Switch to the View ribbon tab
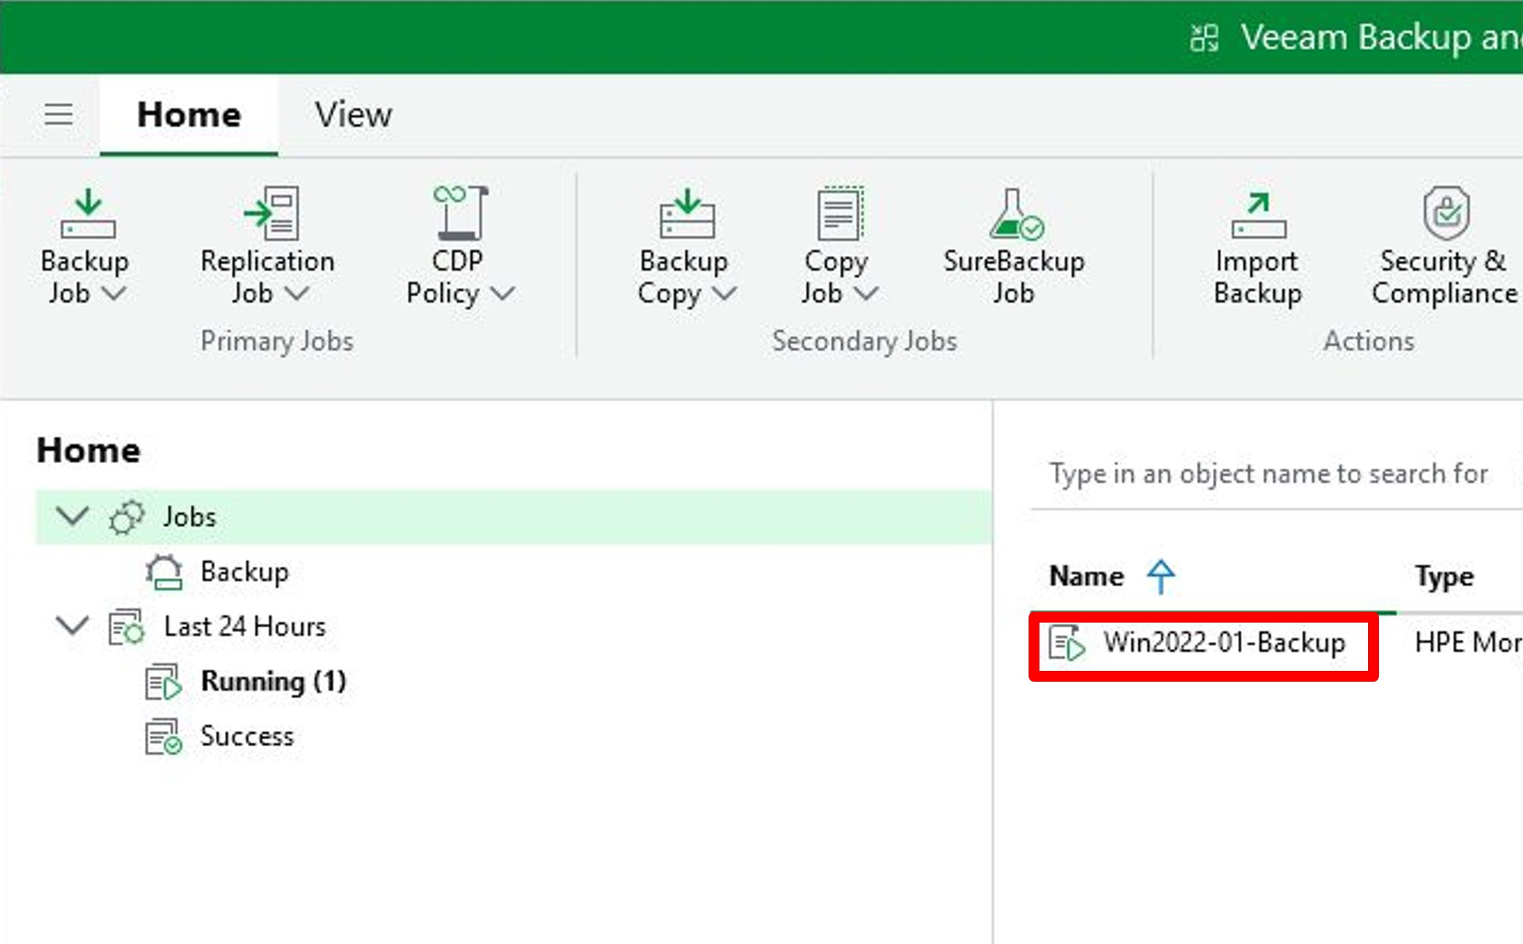Screen dimensions: 1523x944 pos(353,115)
